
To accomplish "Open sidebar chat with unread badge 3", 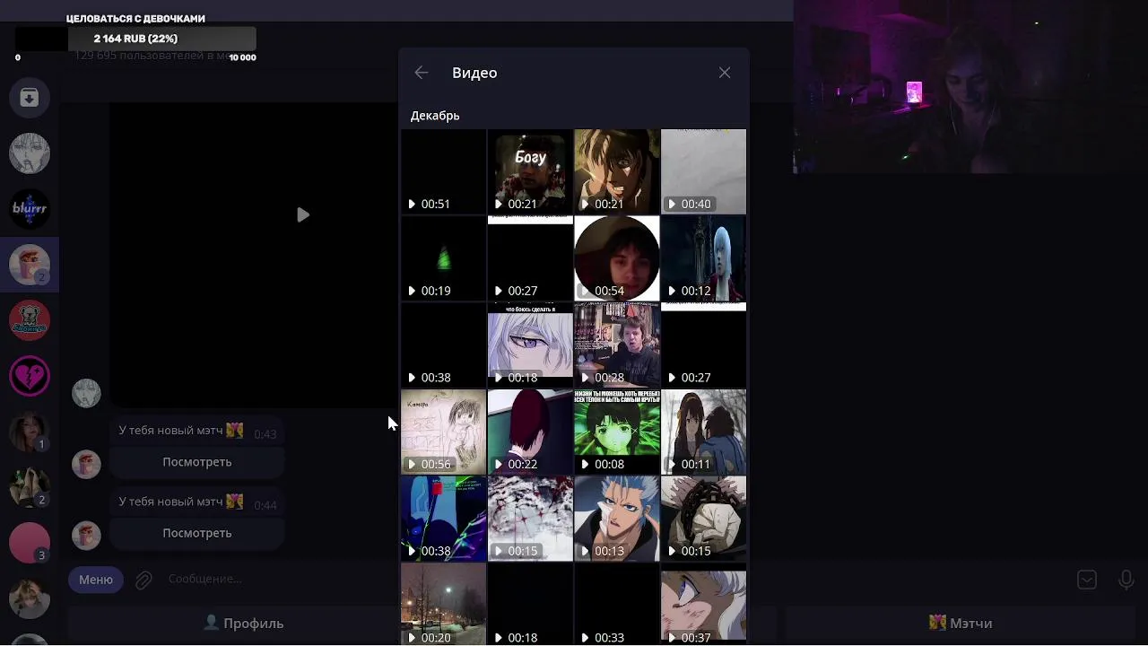I will click(30, 543).
